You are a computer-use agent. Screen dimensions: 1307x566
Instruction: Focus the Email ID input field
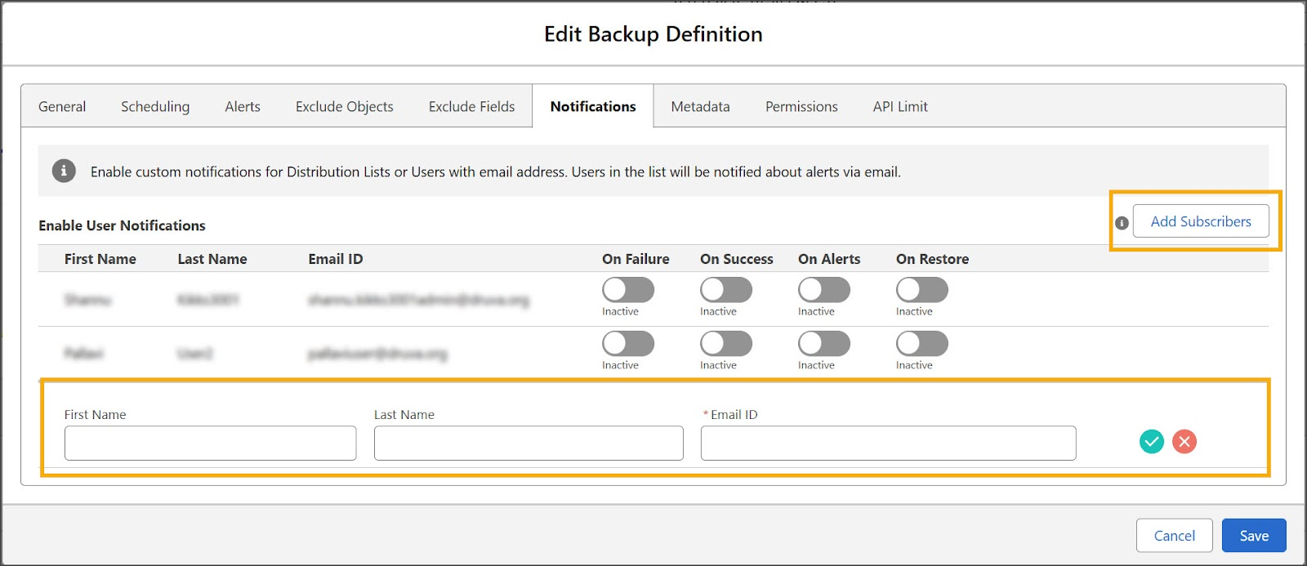pyautogui.click(x=888, y=443)
